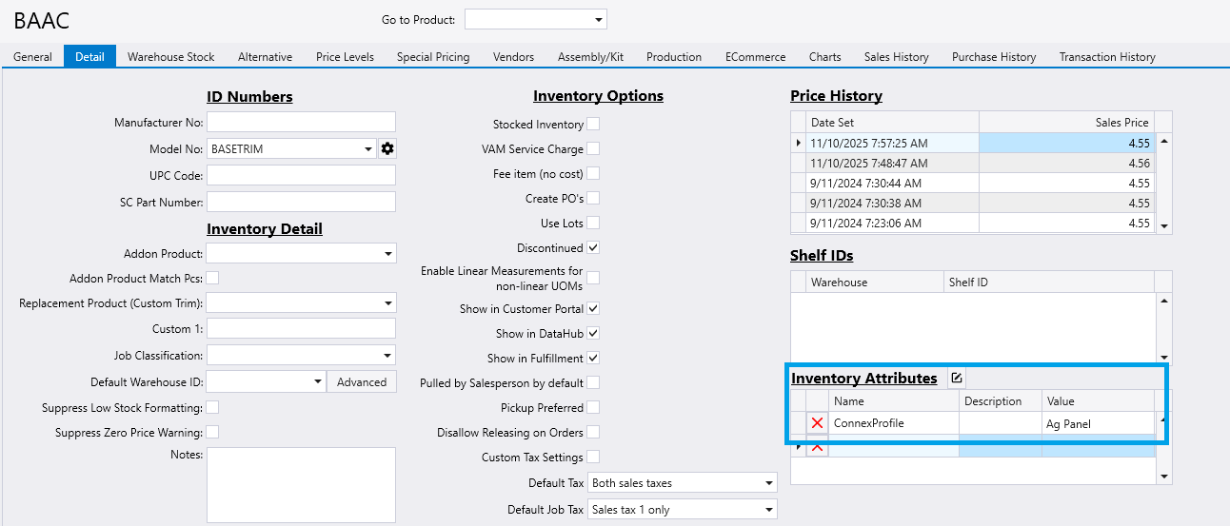Expand Job Classification dropdown
This screenshot has width=1230, height=526.
tap(387, 355)
